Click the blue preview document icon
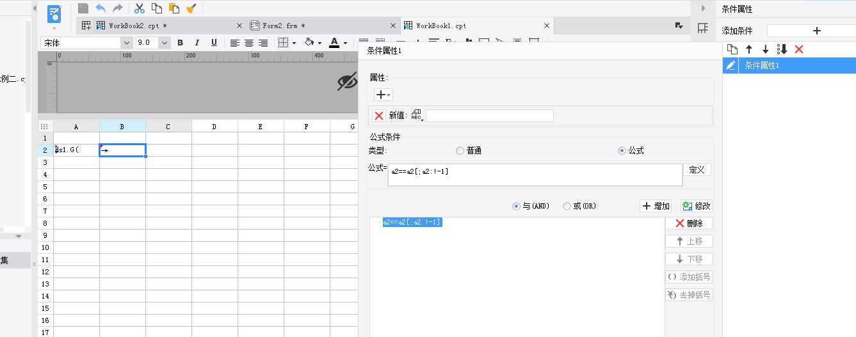 (54, 14)
